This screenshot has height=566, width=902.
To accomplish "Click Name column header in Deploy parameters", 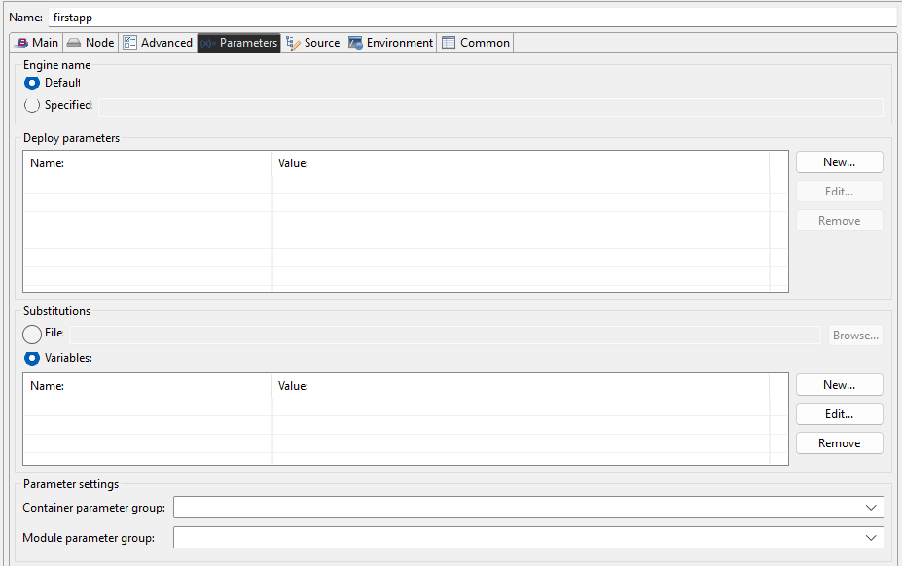I will 147,163.
